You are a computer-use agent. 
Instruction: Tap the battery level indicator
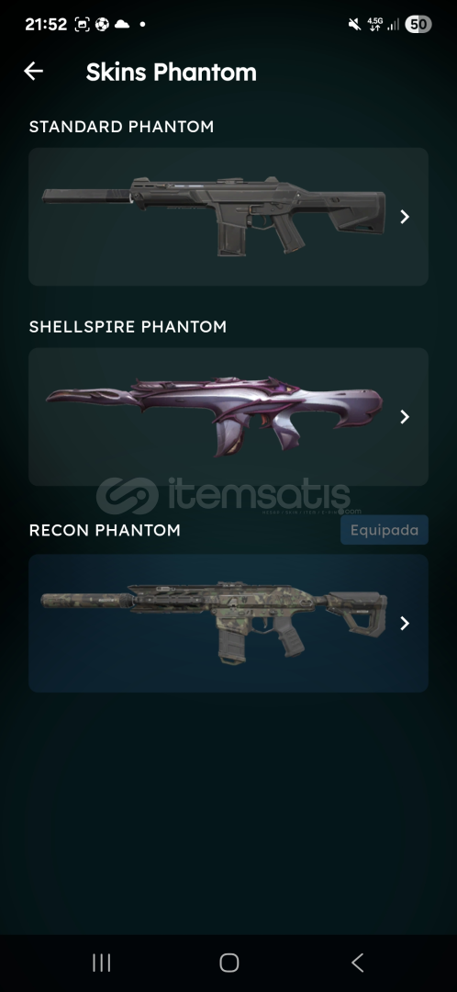pos(418,25)
